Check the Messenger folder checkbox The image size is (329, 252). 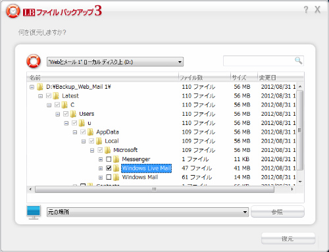109,159
